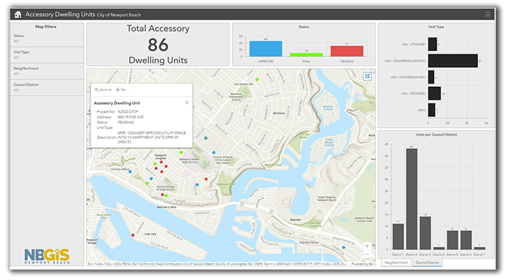The image size is (510, 280).
Task: Open the hamburger menu in the header
Action: 487,14
